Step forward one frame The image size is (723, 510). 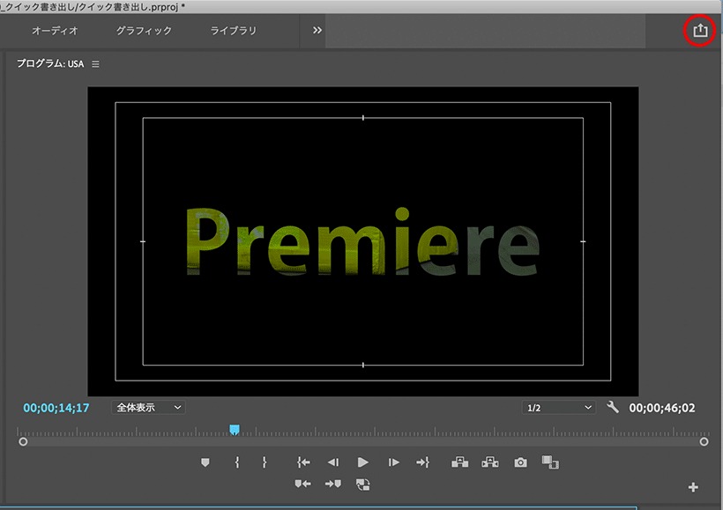[x=393, y=462]
